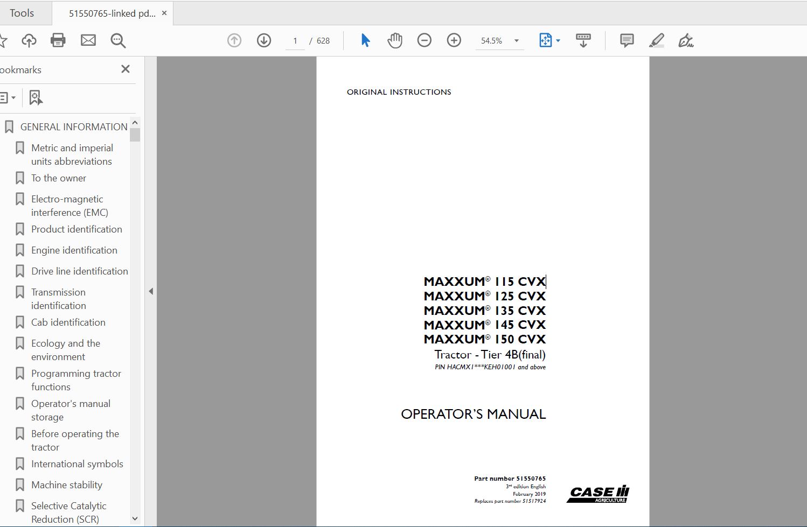The width and height of the screenshot is (807, 527).
Task: Expand the fit page options dropdown
Action: pyautogui.click(x=558, y=41)
